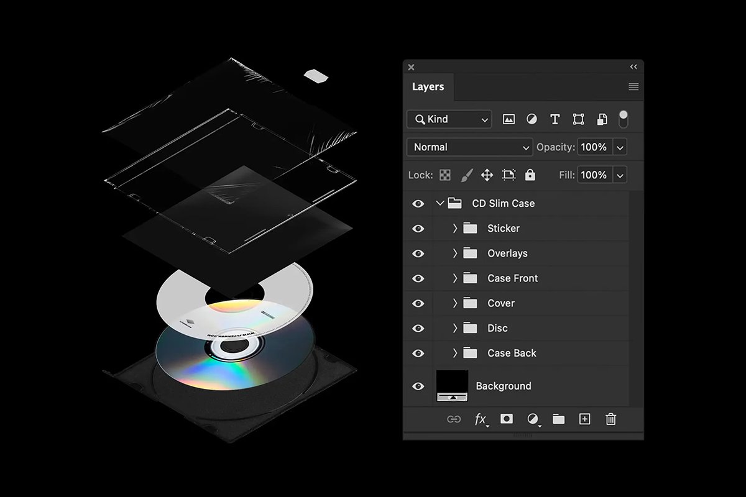Filter for adjustment layers icon
Screen dimensions: 746x497
(532, 119)
